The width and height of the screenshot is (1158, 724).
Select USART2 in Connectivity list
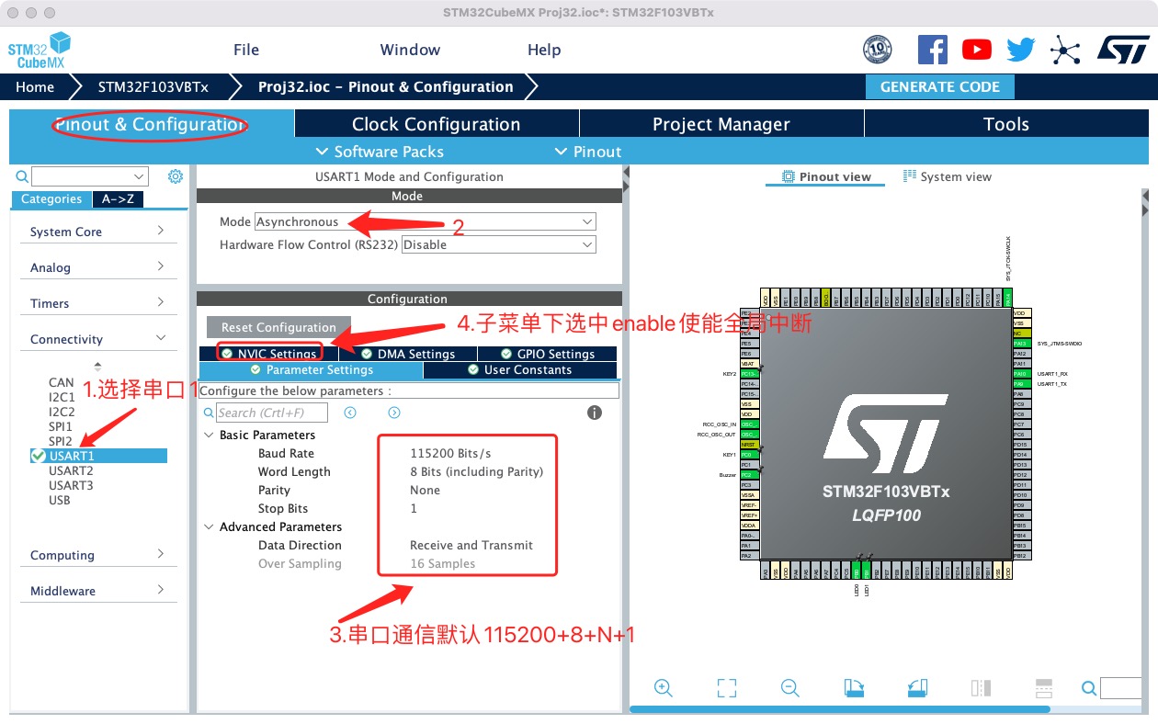(71, 470)
